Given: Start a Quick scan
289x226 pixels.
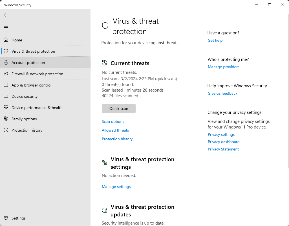Looking at the screenshot, I should [119, 108].
